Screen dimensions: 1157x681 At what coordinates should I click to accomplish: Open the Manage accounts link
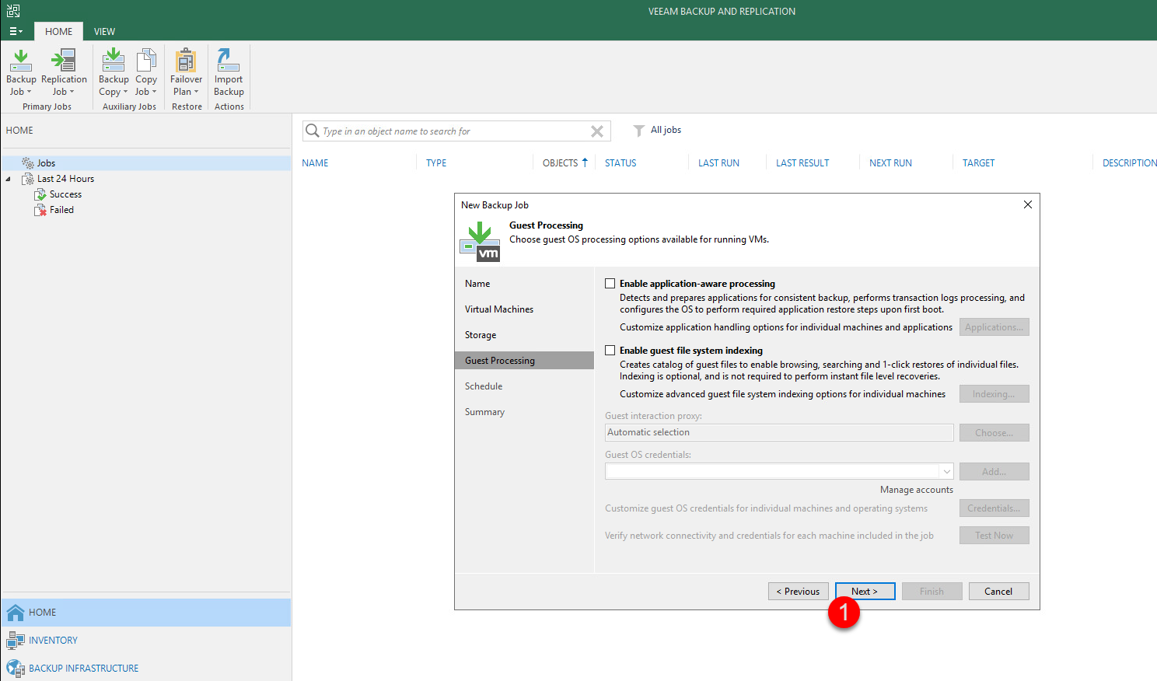(916, 490)
